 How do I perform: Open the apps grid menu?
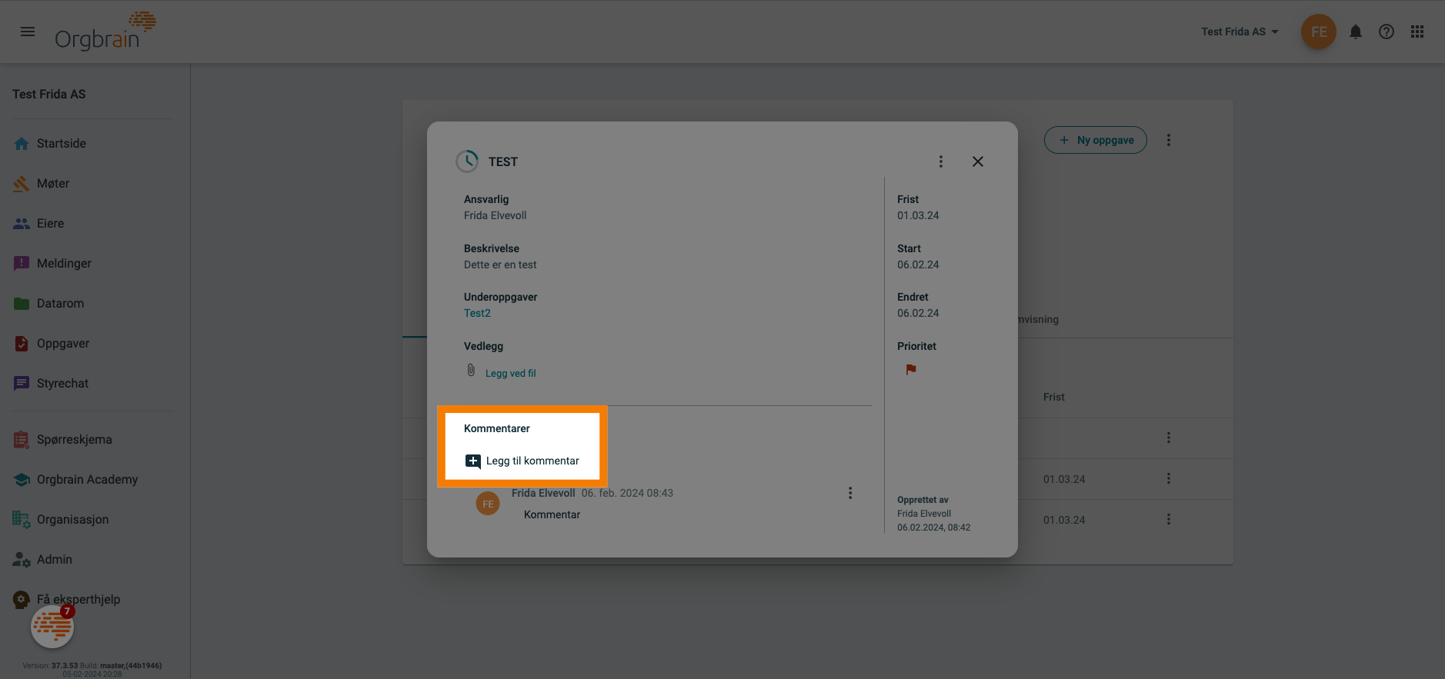click(1417, 32)
